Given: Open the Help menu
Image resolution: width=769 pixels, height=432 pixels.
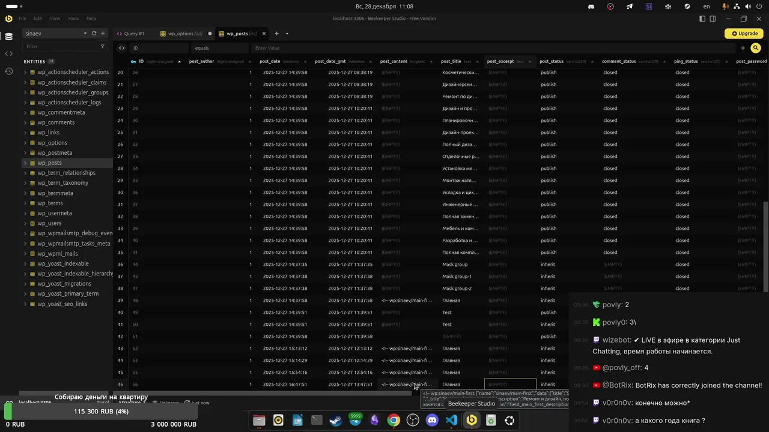Looking at the screenshot, I should click(x=91, y=19).
